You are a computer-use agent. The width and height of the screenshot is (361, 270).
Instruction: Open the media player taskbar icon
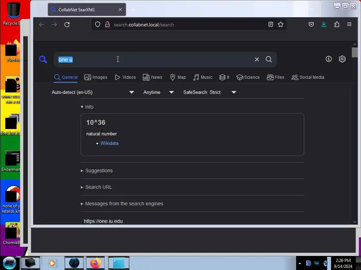click(52, 263)
